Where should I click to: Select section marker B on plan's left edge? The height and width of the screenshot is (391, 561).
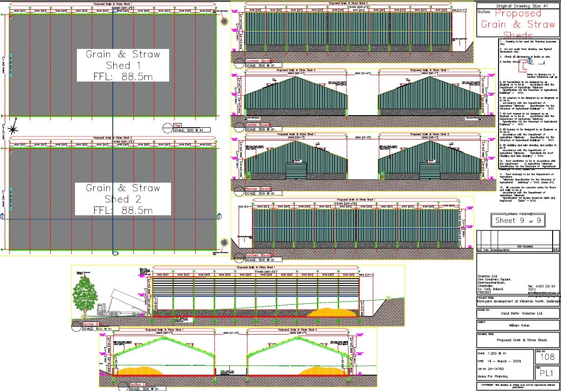pos(2,216)
